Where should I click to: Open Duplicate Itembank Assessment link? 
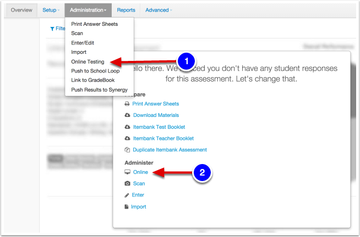pyautogui.click(x=170, y=150)
